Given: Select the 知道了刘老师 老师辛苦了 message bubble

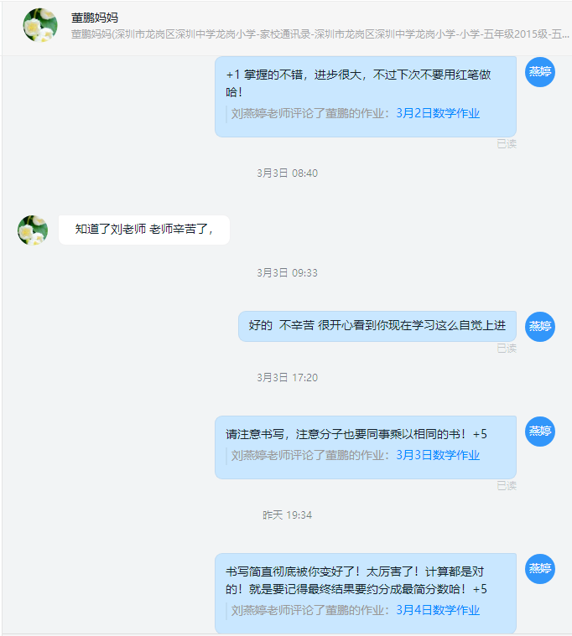Looking at the screenshot, I should [144, 230].
